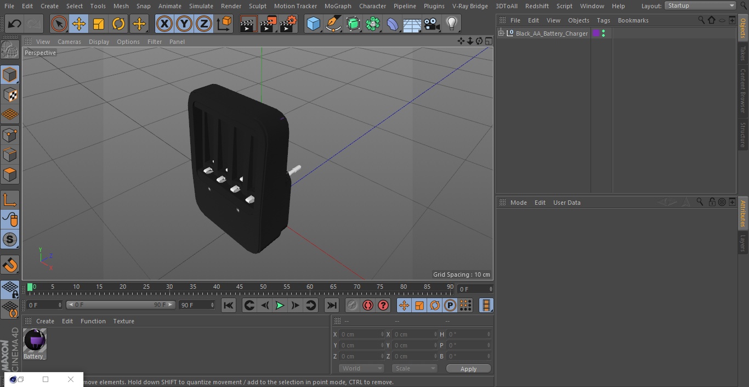Toggle Y-axis lock
This screenshot has height=387, width=749.
click(x=184, y=24)
